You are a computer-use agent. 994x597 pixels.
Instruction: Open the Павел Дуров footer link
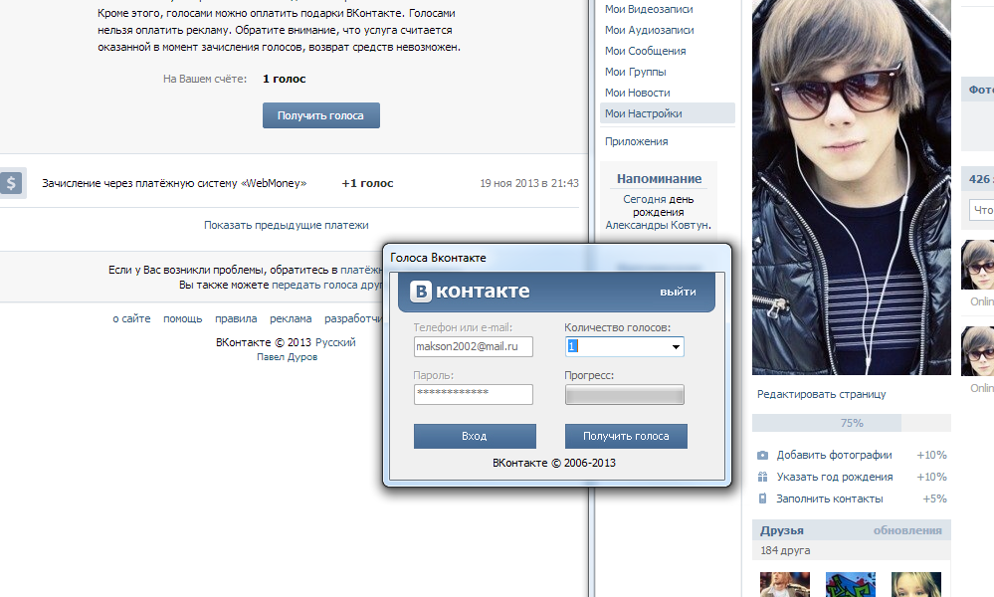pos(288,357)
